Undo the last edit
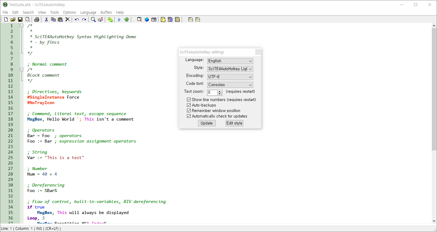This screenshot has width=437, height=232. [77, 20]
